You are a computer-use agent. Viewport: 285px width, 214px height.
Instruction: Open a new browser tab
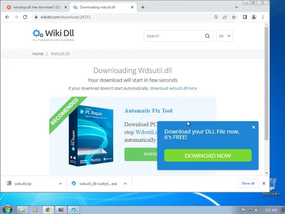pyautogui.click(x=143, y=7)
